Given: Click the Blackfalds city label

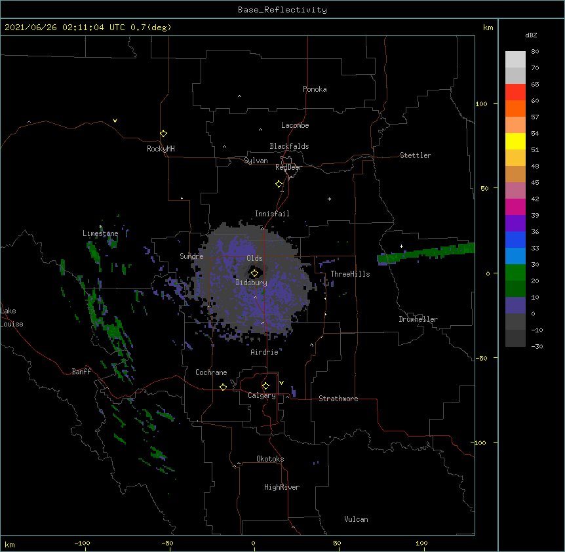Looking at the screenshot, I should point(289,146).
